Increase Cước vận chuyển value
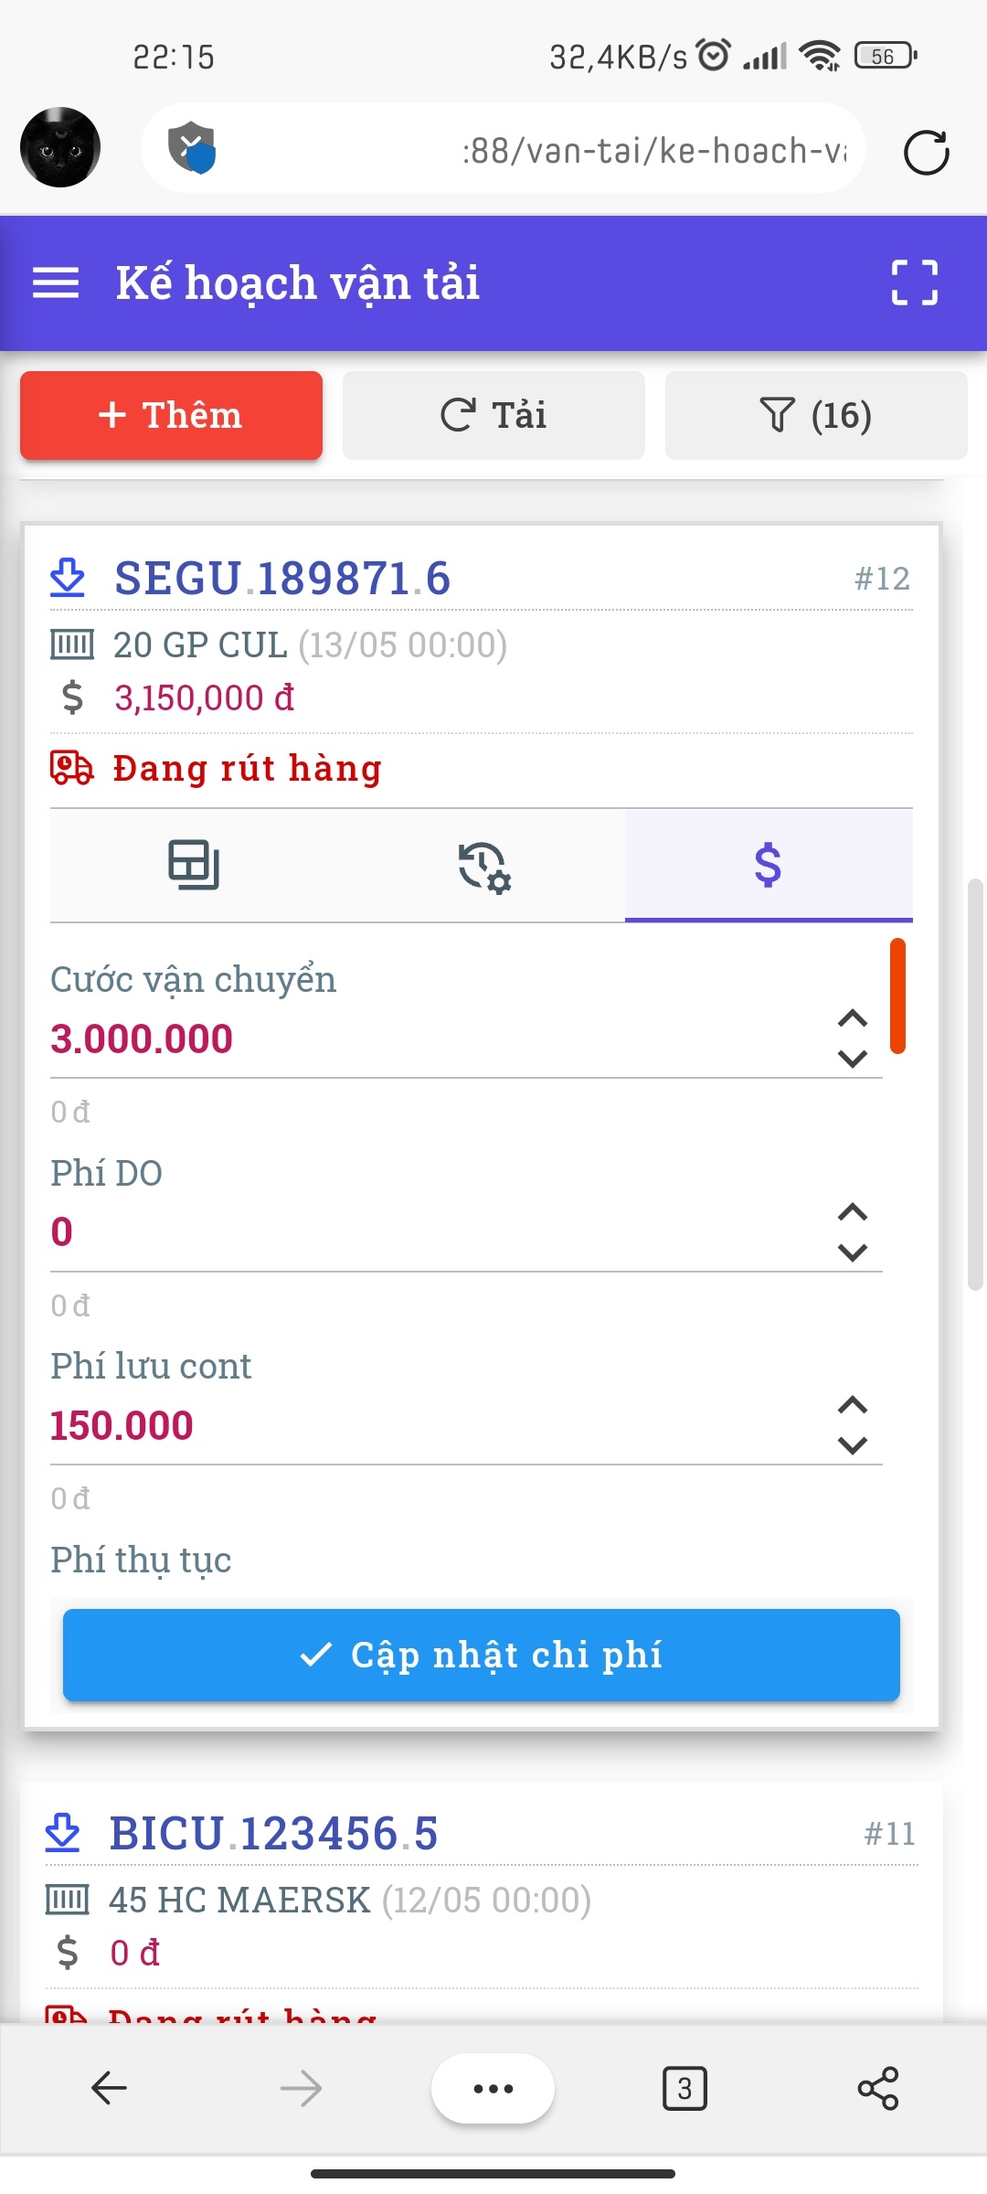987x2194 pixels. [x=853, y=1018]
